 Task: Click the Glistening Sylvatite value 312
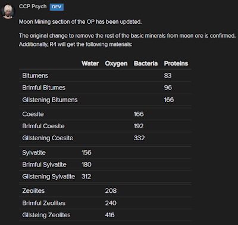[x=86, y=177]
